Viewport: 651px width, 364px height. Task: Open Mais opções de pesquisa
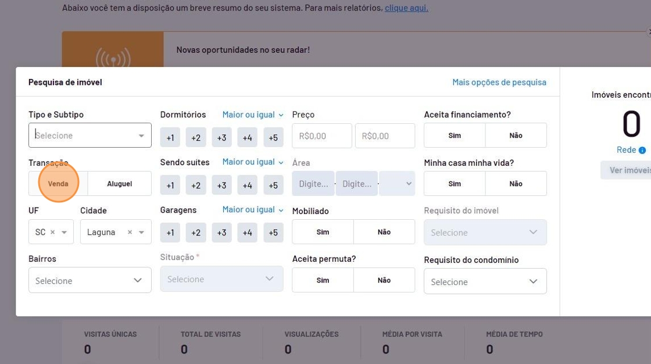click(x=499, y=82)
